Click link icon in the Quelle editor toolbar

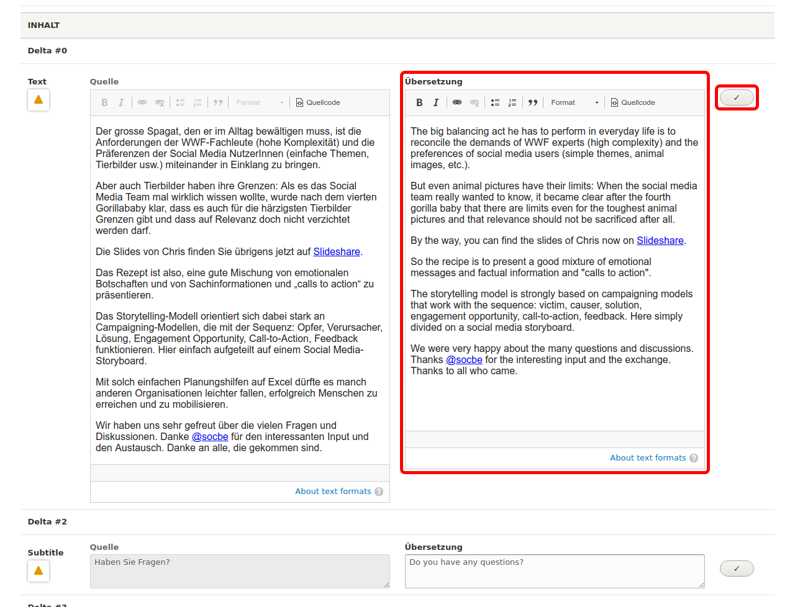tap(142, 102)
